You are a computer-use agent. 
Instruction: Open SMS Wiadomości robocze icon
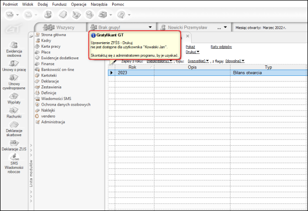pyautogui.click(x=14, y=164)
